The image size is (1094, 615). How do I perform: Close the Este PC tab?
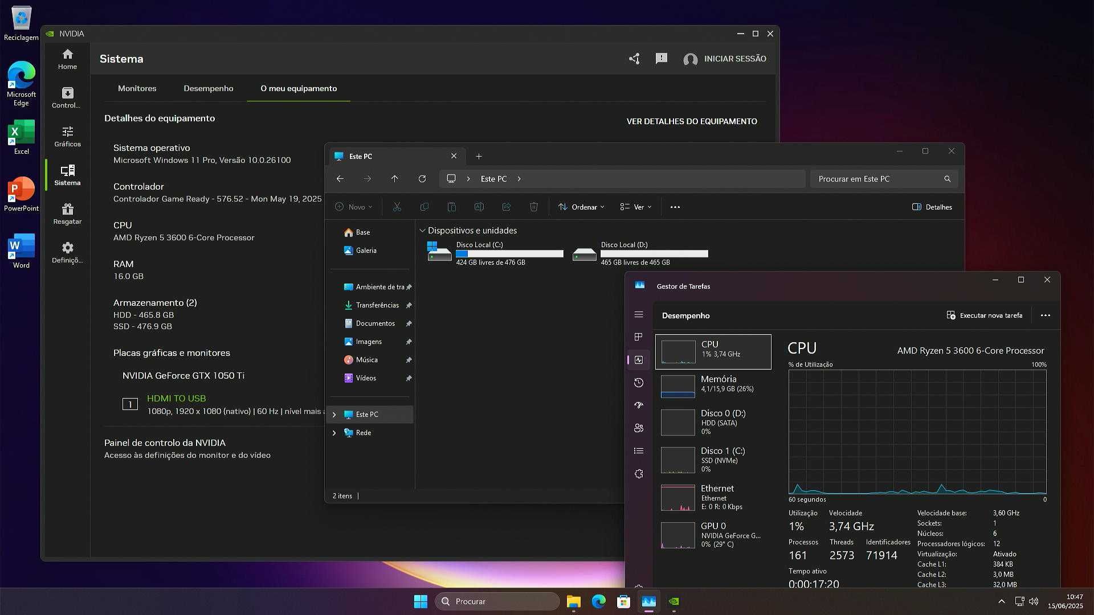coord(454,156)
